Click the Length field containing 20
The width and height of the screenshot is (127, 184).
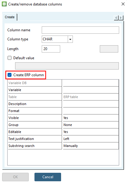coord(51,49)
